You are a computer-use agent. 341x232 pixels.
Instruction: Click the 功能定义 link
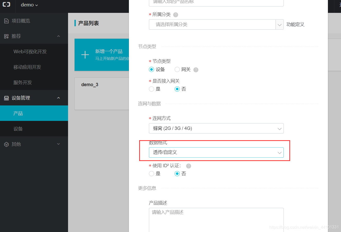point(295,24)
